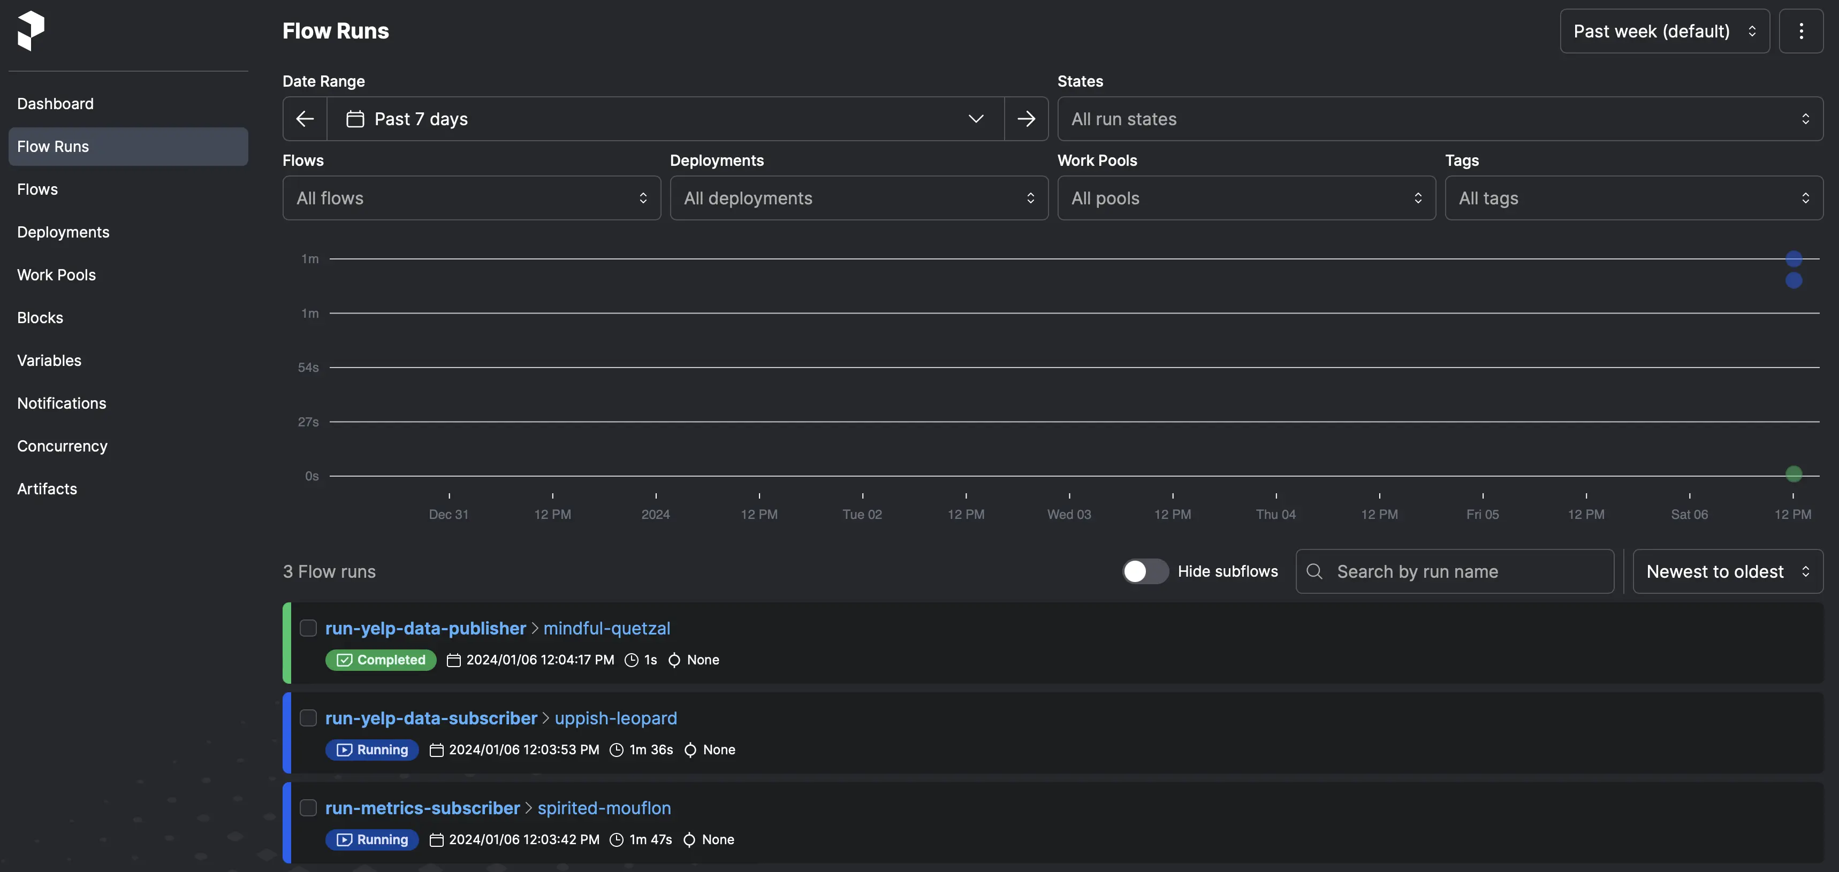Open the Newest to oldest sort dropdown

point(1728,571)
